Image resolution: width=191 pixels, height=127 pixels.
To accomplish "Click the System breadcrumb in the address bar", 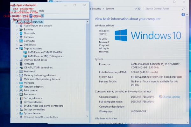I will 110,9.
